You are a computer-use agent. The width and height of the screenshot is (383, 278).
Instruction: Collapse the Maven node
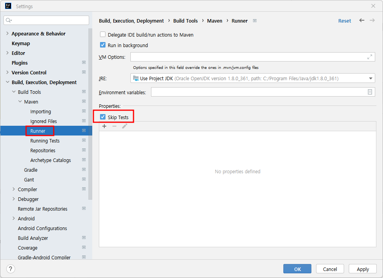(x=20, y=102)
